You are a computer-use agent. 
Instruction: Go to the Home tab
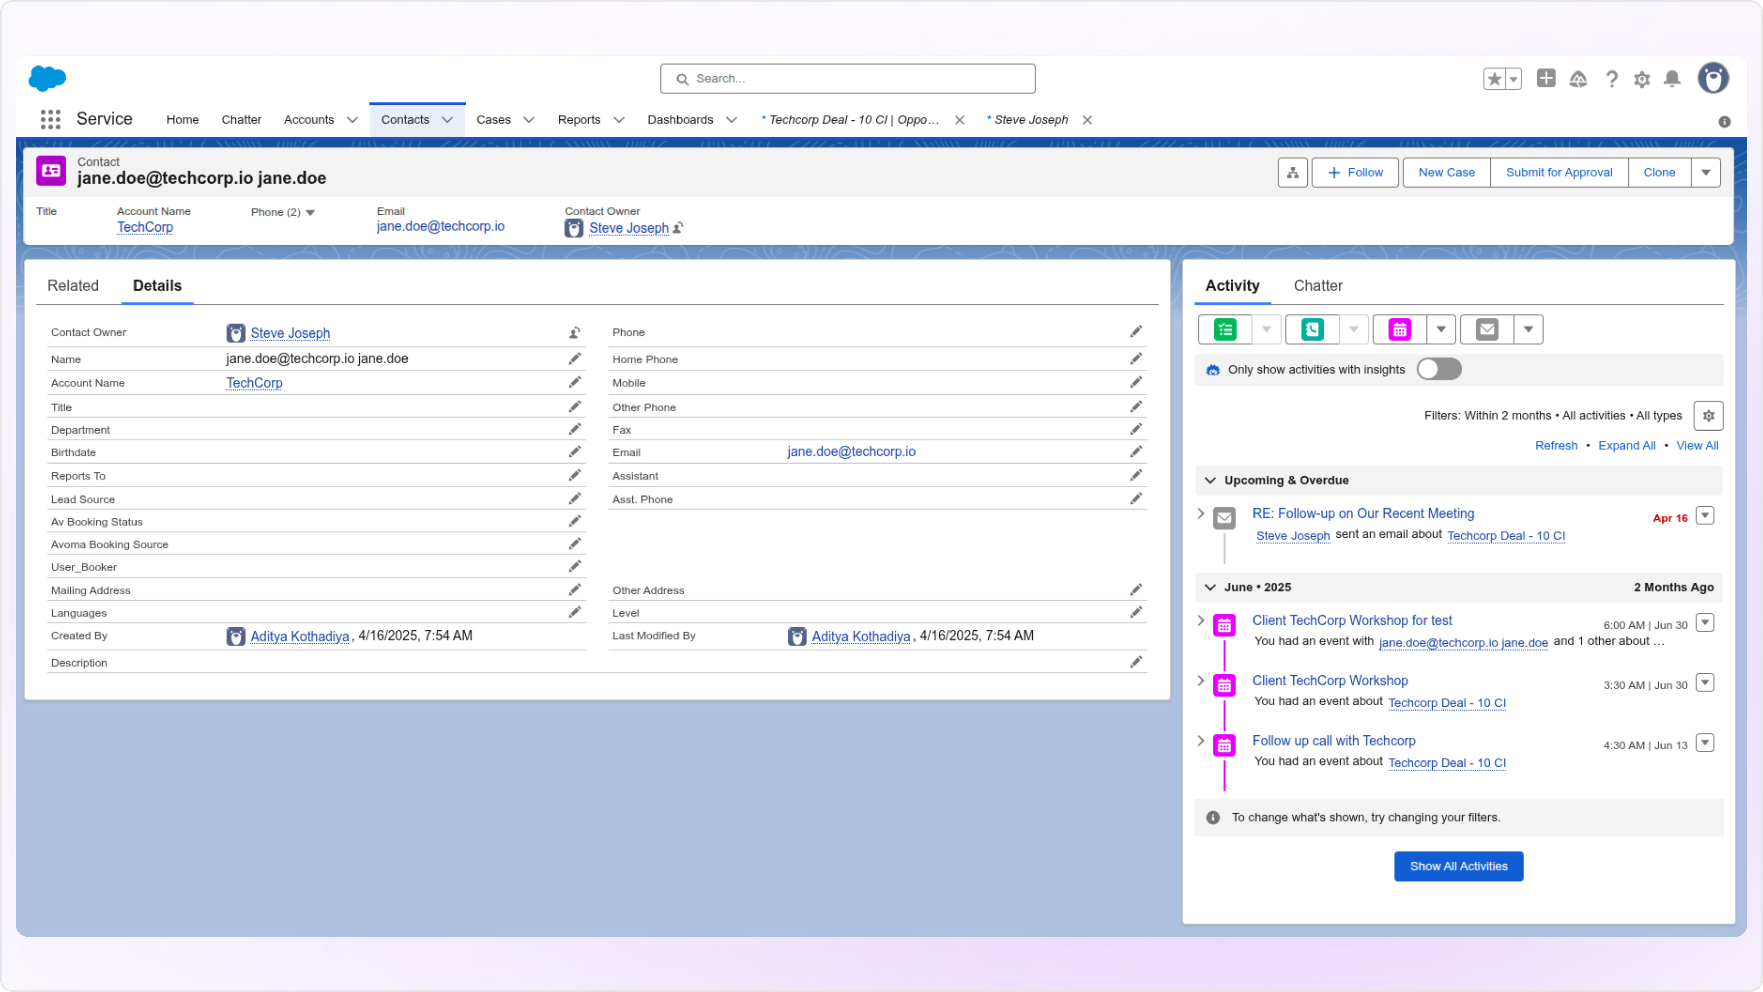183,120
